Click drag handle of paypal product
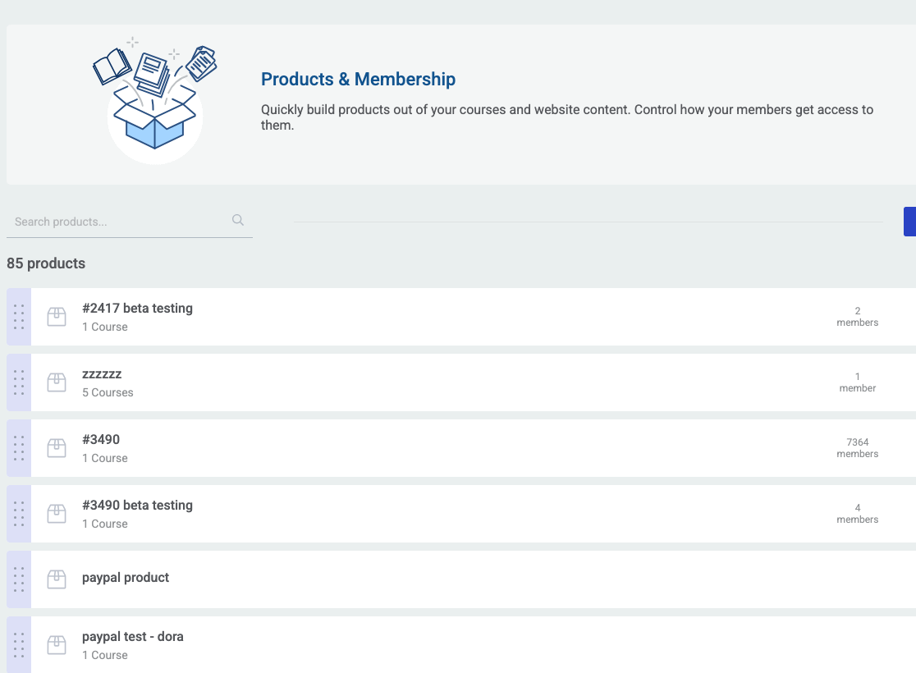The image size is (916, 673). point(19,579)
